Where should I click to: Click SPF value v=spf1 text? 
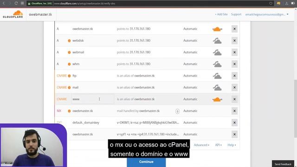coord(148,135)
